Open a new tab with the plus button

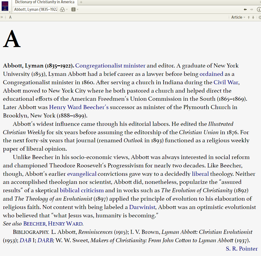(81, 2)
